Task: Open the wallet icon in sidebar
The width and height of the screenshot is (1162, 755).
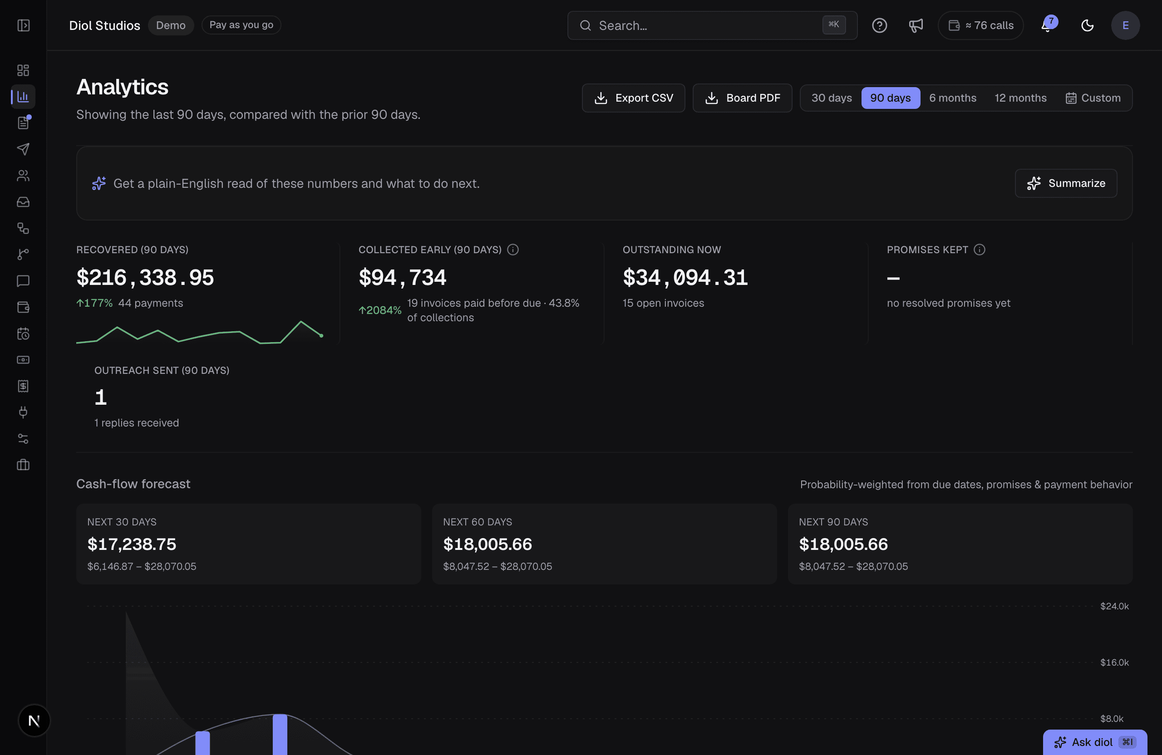Action: [23, 307]
